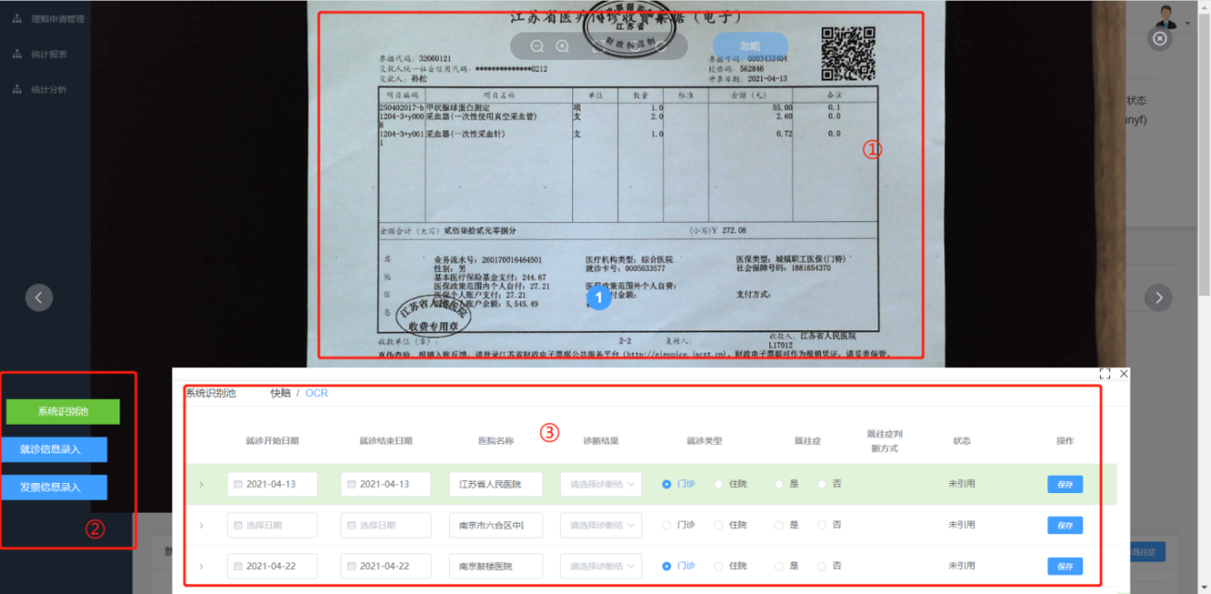Go to the next invoice image
1211x594 pixels.
[x=1159, y=297]
